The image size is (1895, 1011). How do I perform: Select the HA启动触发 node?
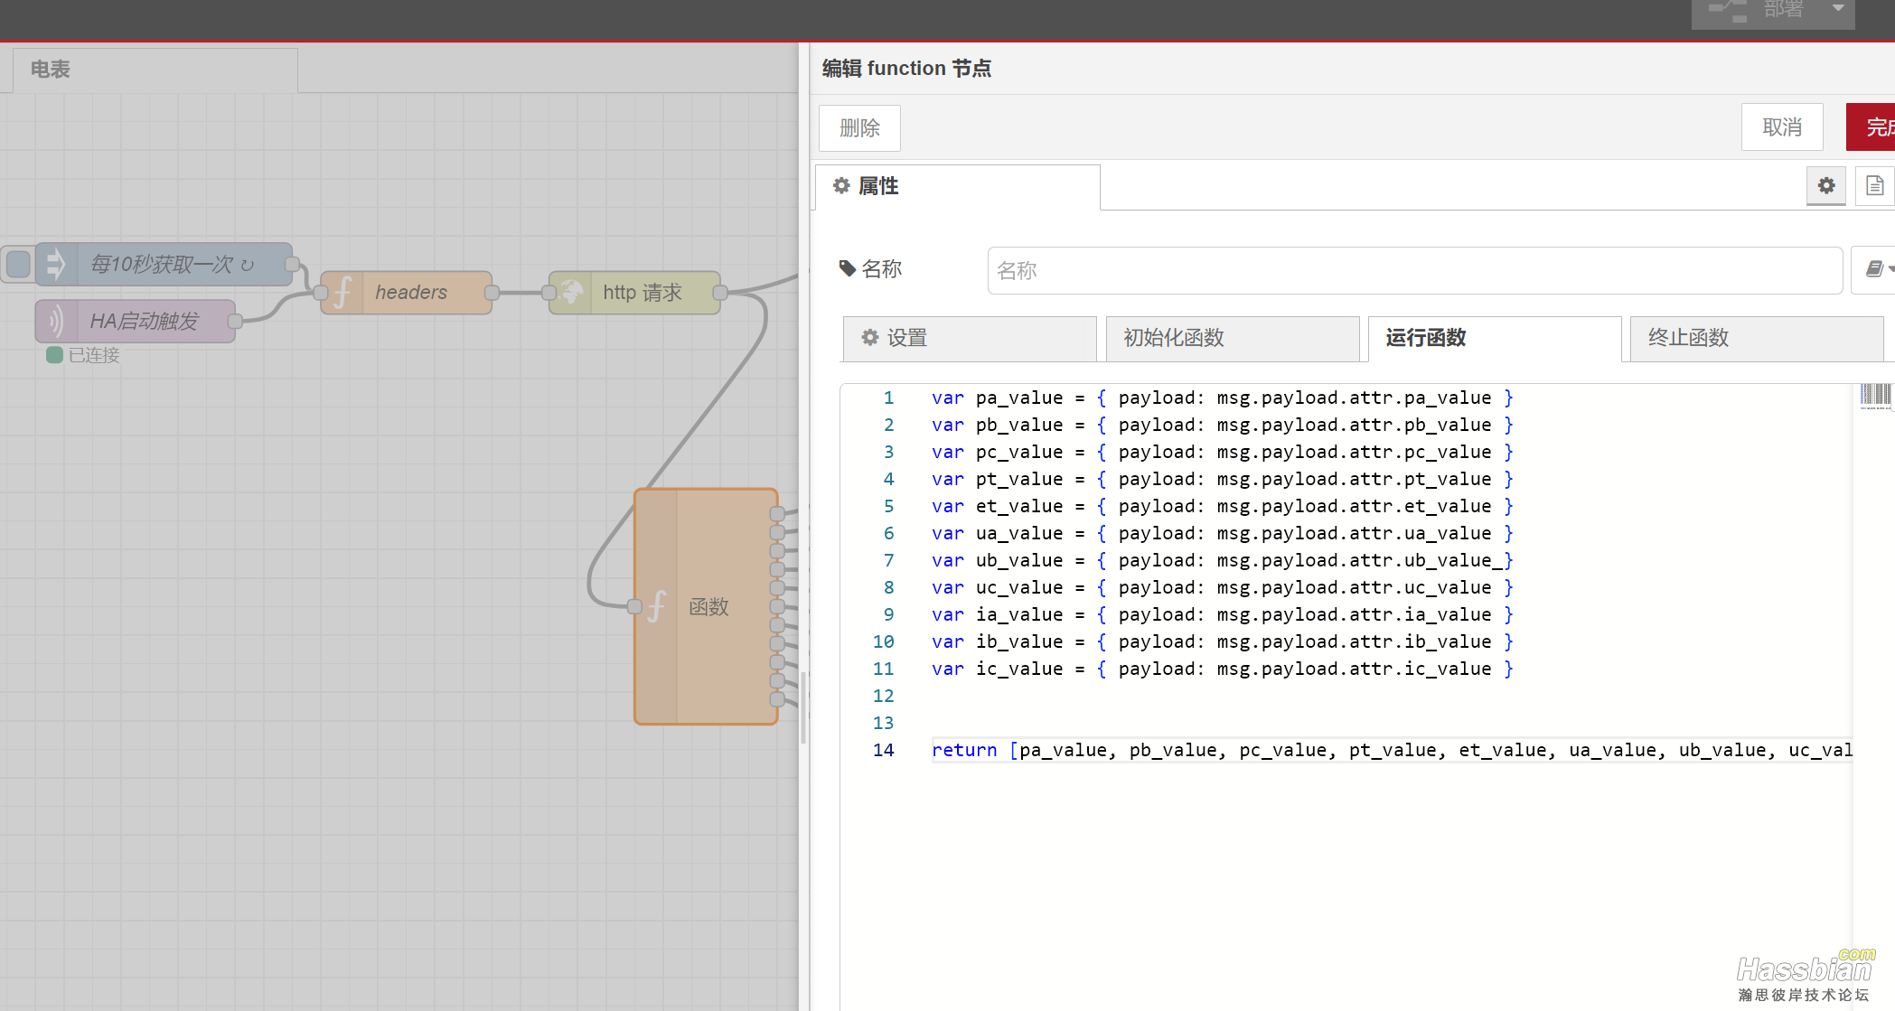click(x=136, y=321)
